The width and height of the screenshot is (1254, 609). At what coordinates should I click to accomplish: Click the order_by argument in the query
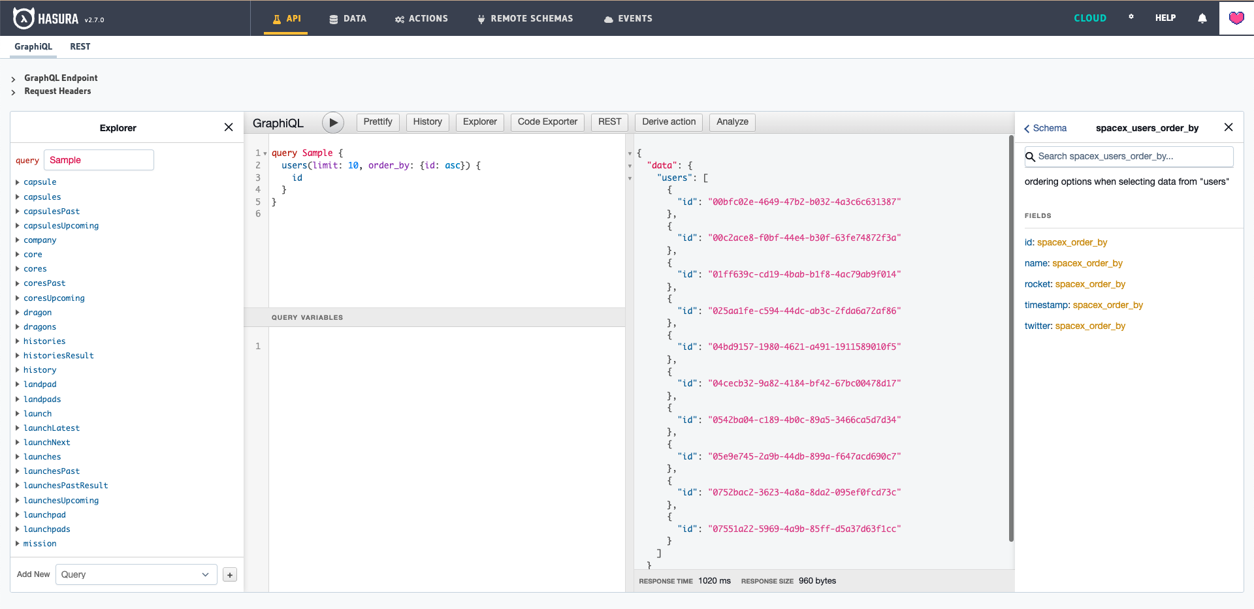389,166
